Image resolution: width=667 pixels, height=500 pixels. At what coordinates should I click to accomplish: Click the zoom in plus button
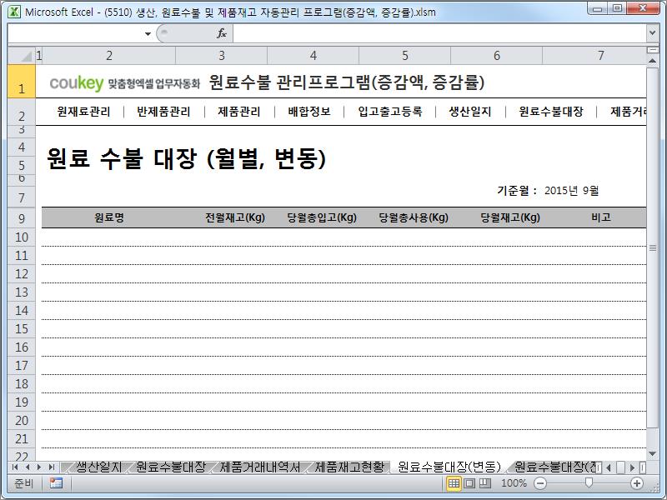coord(637,483)
